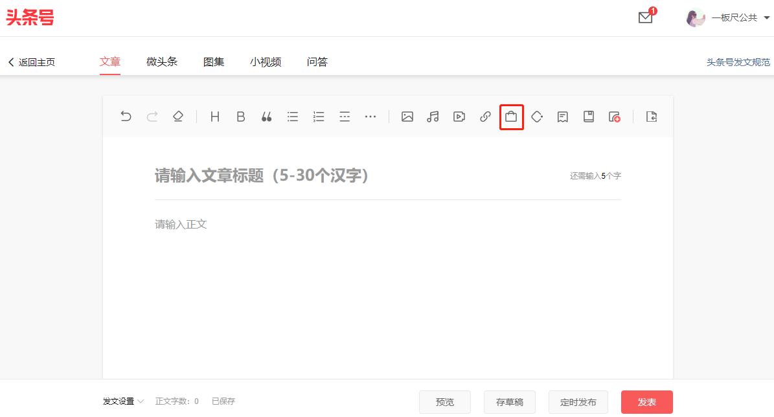Switch to the 微头条 tab
This screenshot has width=774, height=417.
tap(161, 62)
